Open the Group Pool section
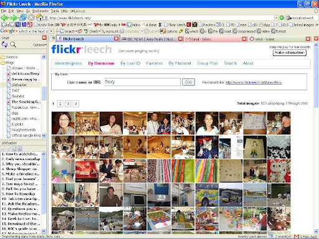This screenshot has width=319, height=239. [207, 63]
